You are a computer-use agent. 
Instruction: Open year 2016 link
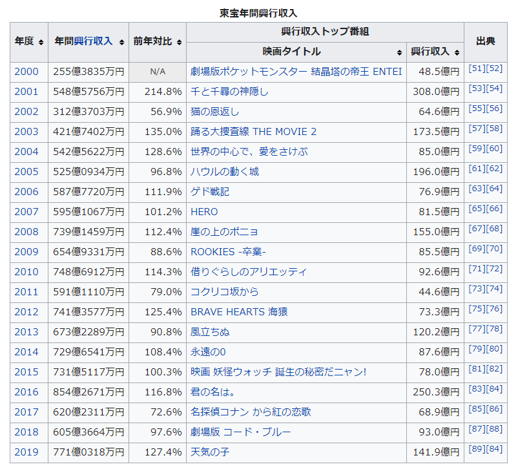[26, 392]
